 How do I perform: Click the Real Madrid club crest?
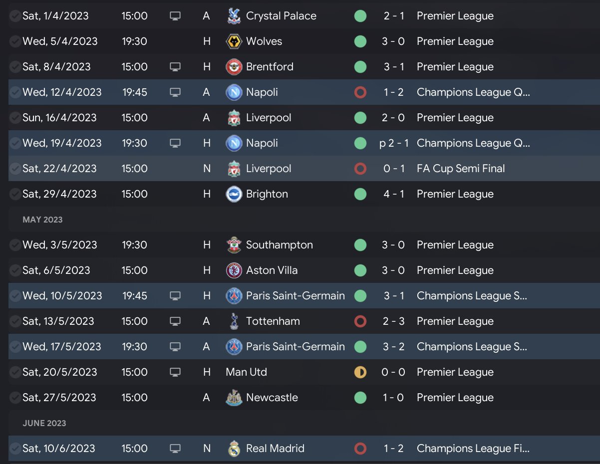[233, 449]
